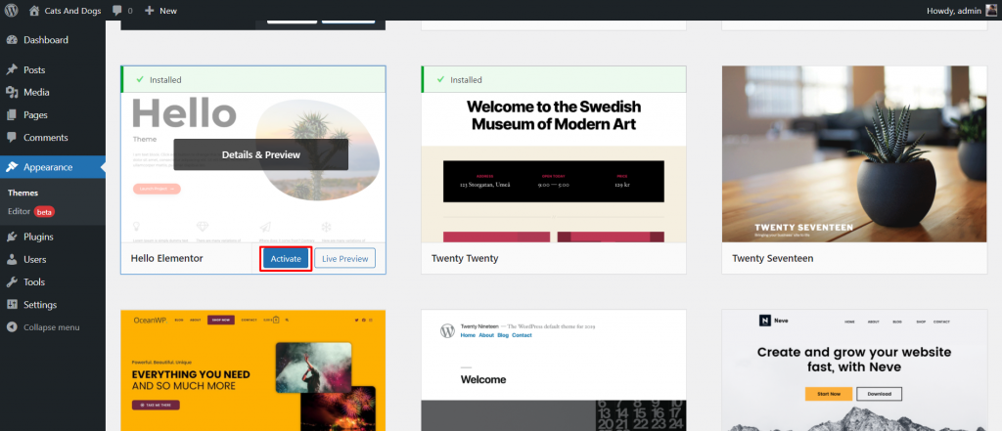This screenshot has width=1002, height=431.
Task: Click Installed notice on Hello Elementor card
Action: (x=253, y=80)
